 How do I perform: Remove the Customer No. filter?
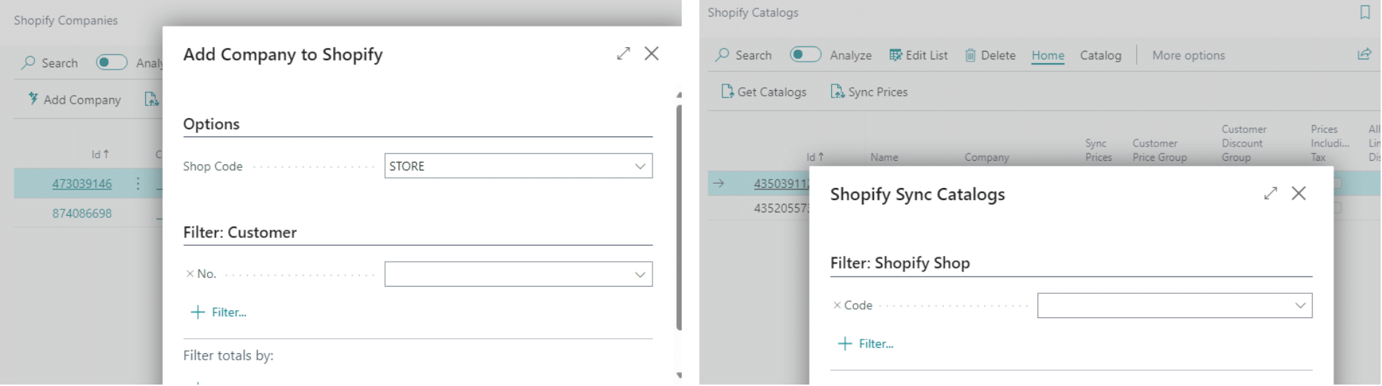(190, 274)
